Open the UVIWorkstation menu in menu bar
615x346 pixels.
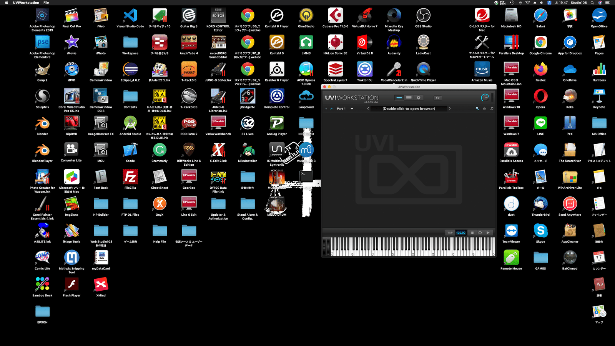point(26,3)
